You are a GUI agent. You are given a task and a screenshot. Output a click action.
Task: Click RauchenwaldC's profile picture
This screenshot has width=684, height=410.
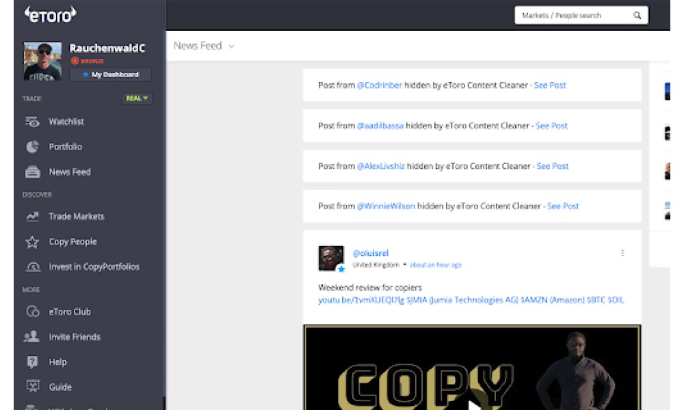(x=42, y=61)
